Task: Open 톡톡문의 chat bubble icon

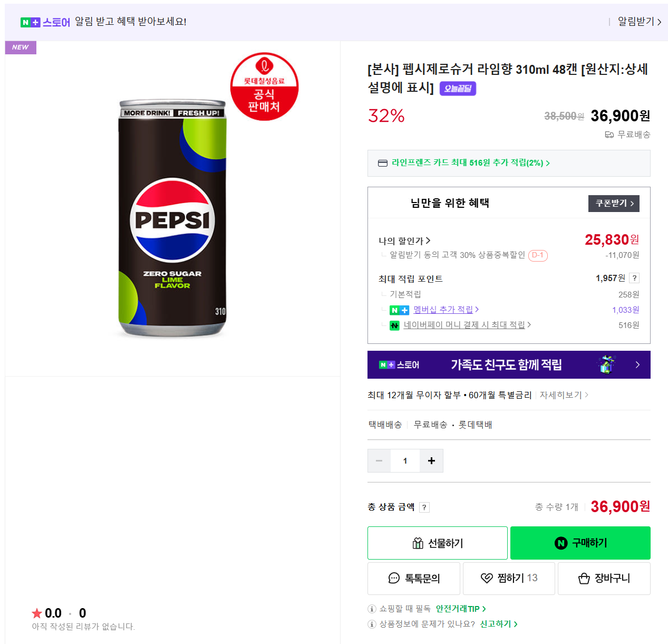Action: pos(393,578)
